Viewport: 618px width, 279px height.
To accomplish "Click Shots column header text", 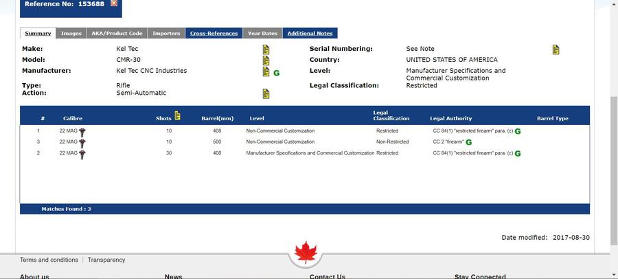I will [163, 118].
